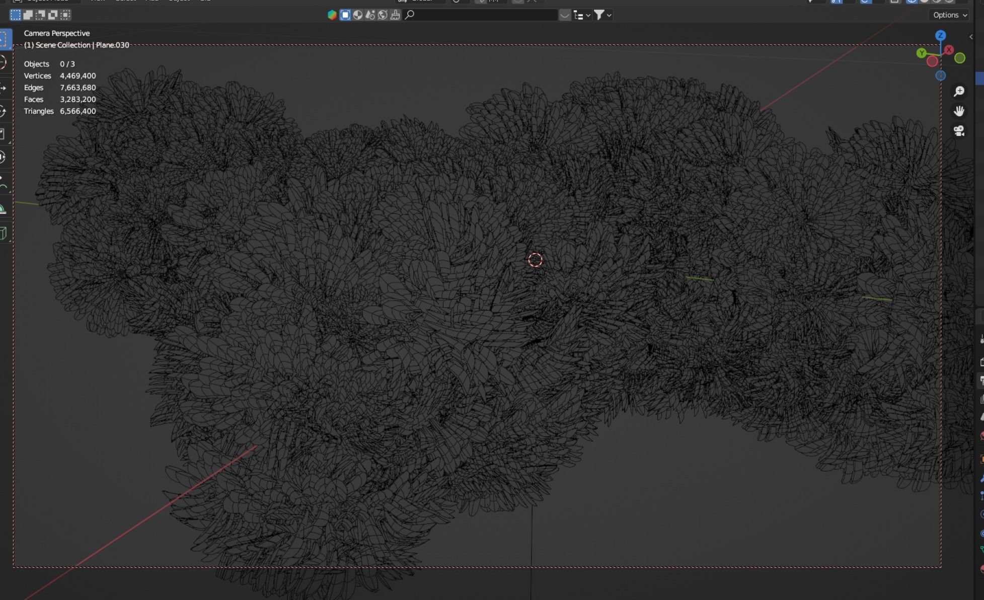Image resolution: width=984 pixels, height=600 pixels.
Task: Click the brush icon beside search field
Action: click(395, 15)
